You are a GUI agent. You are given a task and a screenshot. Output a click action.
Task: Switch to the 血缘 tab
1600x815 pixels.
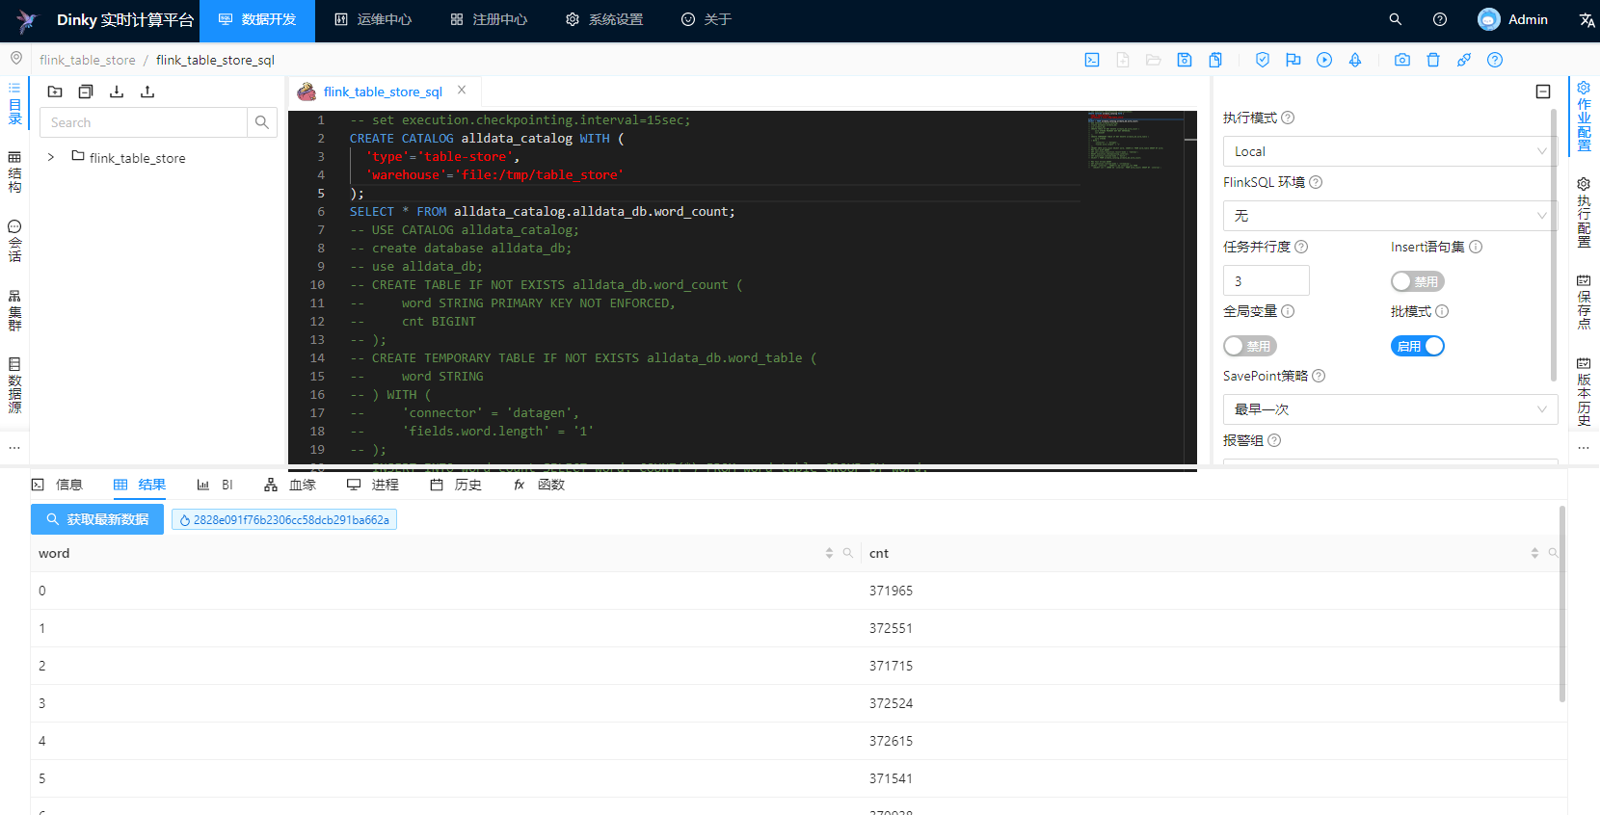(x=290, y=485)
